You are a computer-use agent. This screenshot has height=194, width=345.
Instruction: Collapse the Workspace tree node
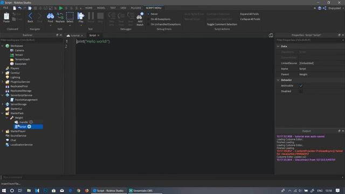click(2, 46)
